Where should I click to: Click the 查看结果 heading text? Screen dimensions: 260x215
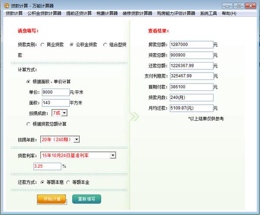pyautogui.click(x=158, y=31)
